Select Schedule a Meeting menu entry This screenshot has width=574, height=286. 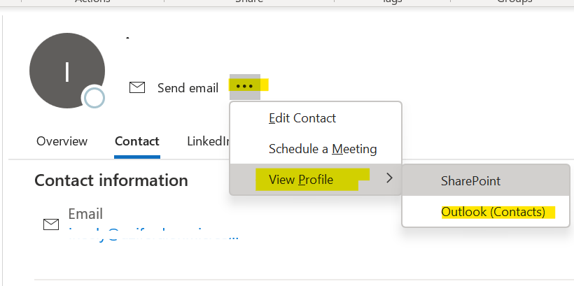(x=323, y=149)
